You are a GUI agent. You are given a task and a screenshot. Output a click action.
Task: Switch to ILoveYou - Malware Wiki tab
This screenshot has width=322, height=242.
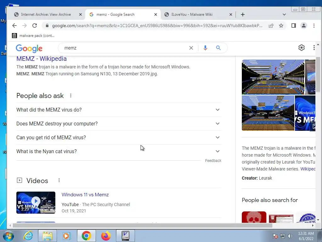pyautogui.click(x=192, y=14)
